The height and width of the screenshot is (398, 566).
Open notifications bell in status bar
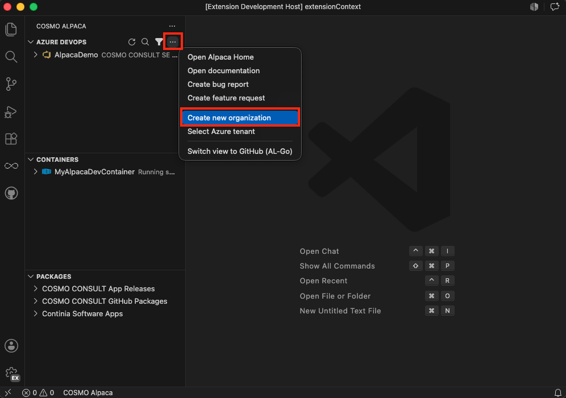(x=557, y=392)
